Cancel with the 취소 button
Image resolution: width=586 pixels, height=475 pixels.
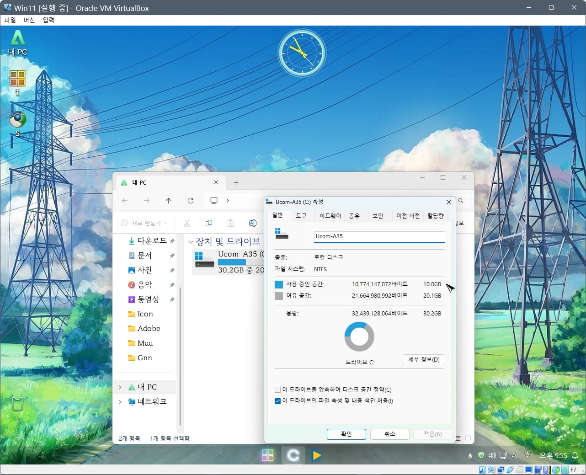(389, 434)
